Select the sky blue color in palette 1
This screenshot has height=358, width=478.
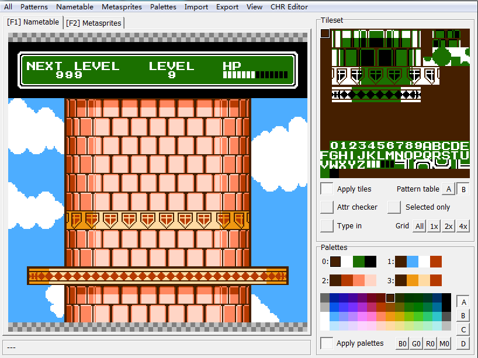tap(413, 262)
